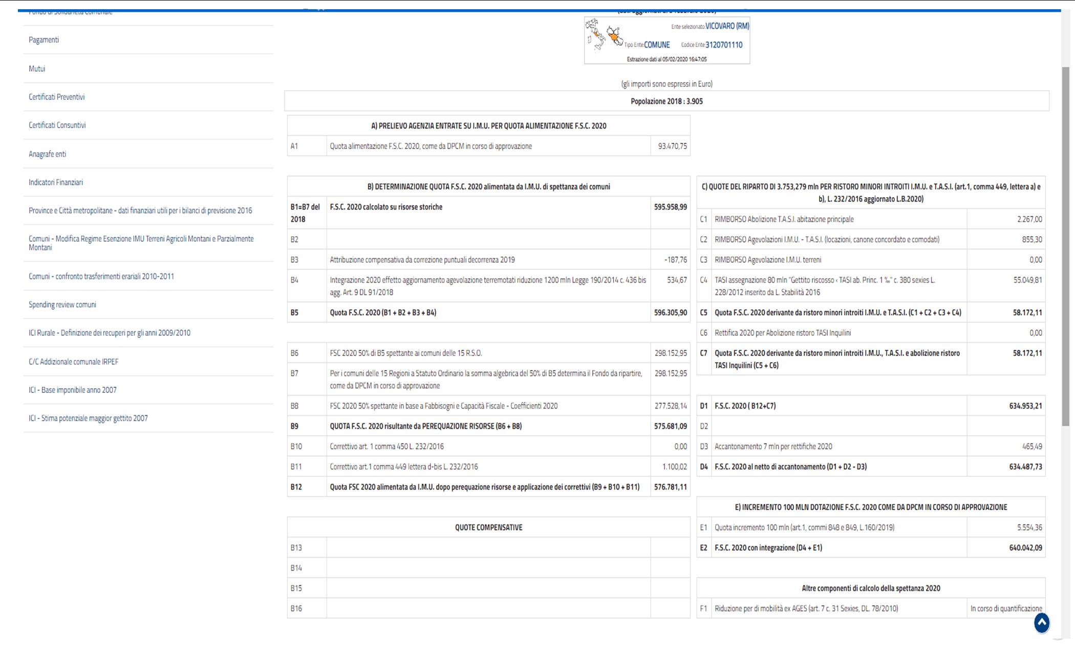
Task: Select the B1 value 595.958,99
Action: click(671, 207)
